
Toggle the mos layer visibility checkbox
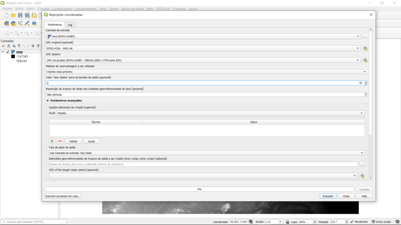(x=8, y=52)
